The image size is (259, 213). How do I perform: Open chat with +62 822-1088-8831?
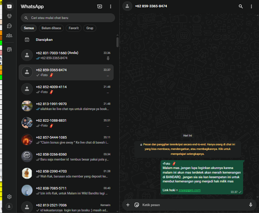point(66,123)
